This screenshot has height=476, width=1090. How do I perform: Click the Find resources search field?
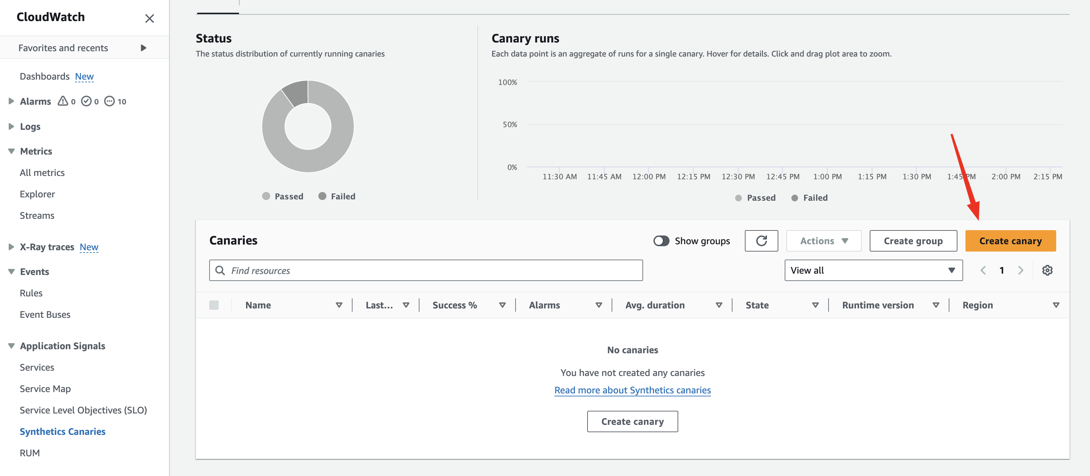click(426, 270)
